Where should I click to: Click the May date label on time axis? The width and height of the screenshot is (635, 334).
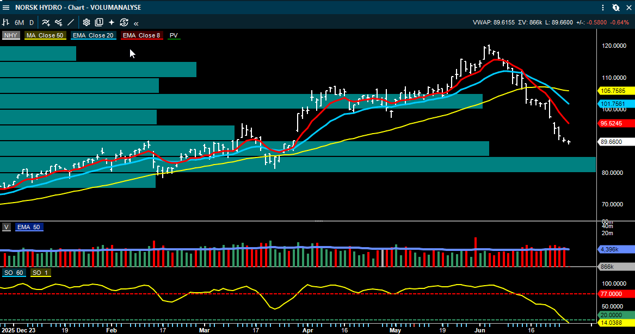395,330
